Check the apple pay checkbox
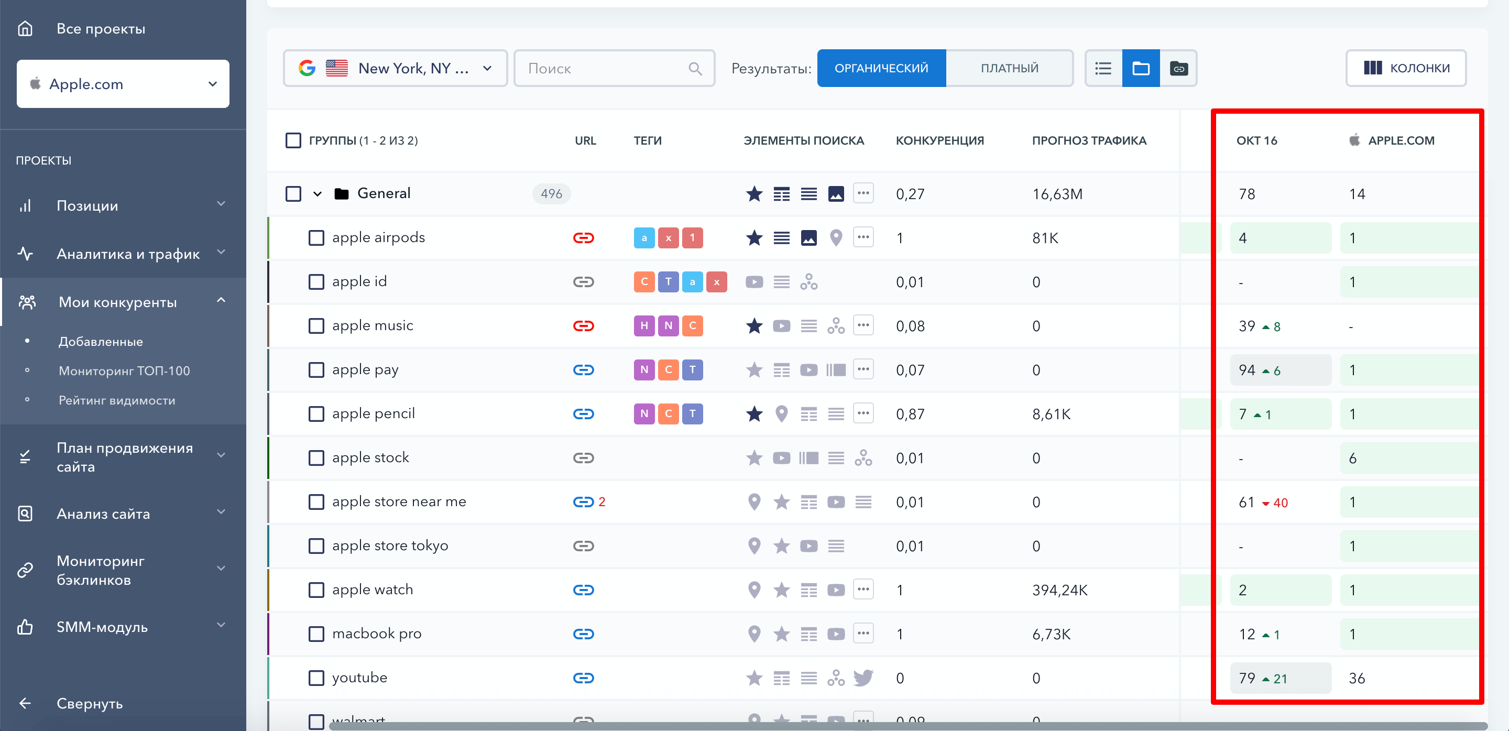The height and width of the screenshot is (731, 1509). pos(316,369)
